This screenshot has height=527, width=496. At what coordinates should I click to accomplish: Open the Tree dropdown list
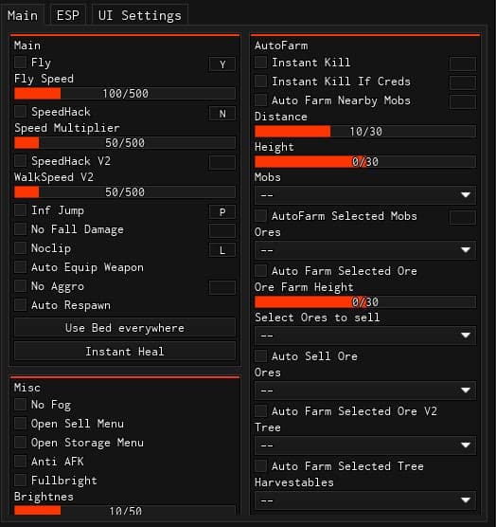[365, 445]
